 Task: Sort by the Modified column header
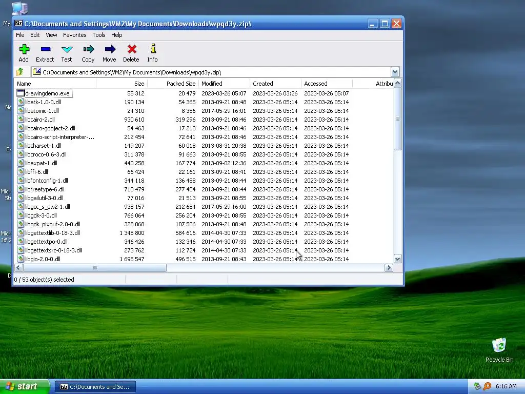coord(225,84)
